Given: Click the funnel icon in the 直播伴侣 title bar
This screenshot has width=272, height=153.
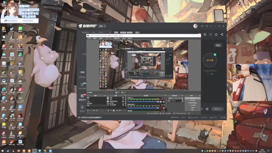Looking at the screenshot, I should click(x=207, y=26).
